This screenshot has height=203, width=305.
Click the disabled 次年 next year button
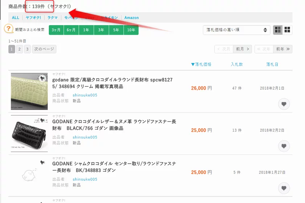[x=264, y=49]
